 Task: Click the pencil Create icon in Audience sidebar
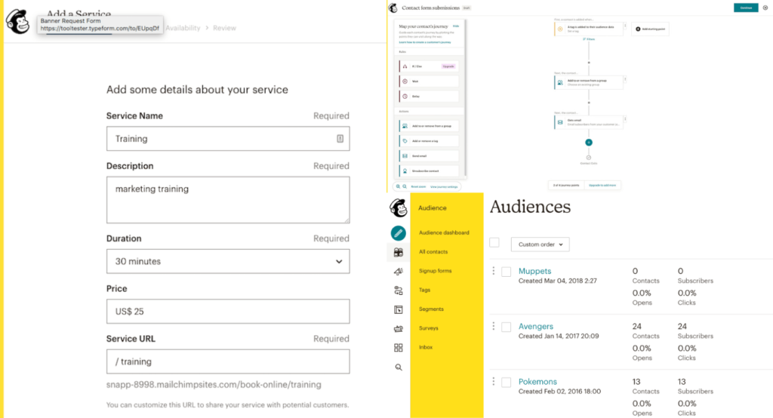pyautogui.click(x=399, y=233)
